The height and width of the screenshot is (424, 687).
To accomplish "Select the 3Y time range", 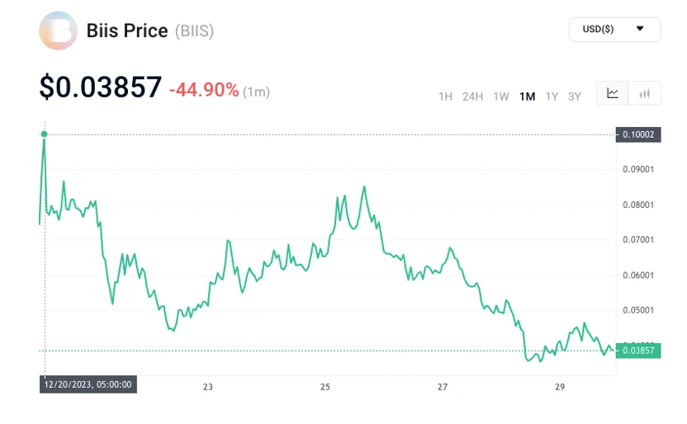I will [575, 97].
